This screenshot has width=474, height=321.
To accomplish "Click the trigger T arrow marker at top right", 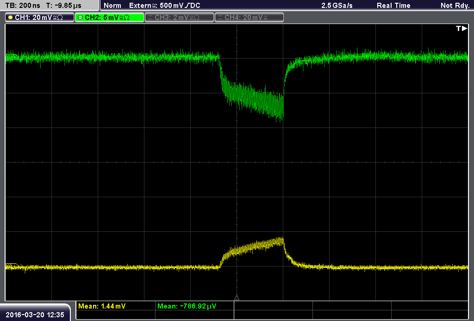I will 462,28.
